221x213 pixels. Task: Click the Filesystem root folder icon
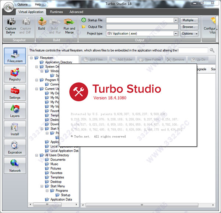click(36, 57)
